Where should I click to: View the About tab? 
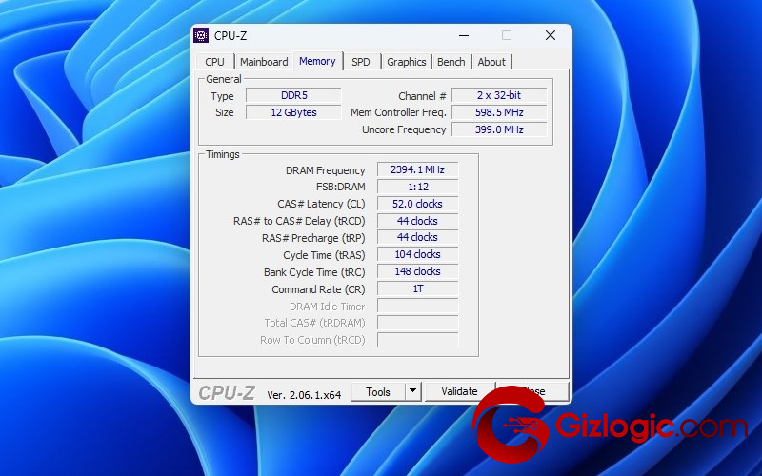(491, 62)
